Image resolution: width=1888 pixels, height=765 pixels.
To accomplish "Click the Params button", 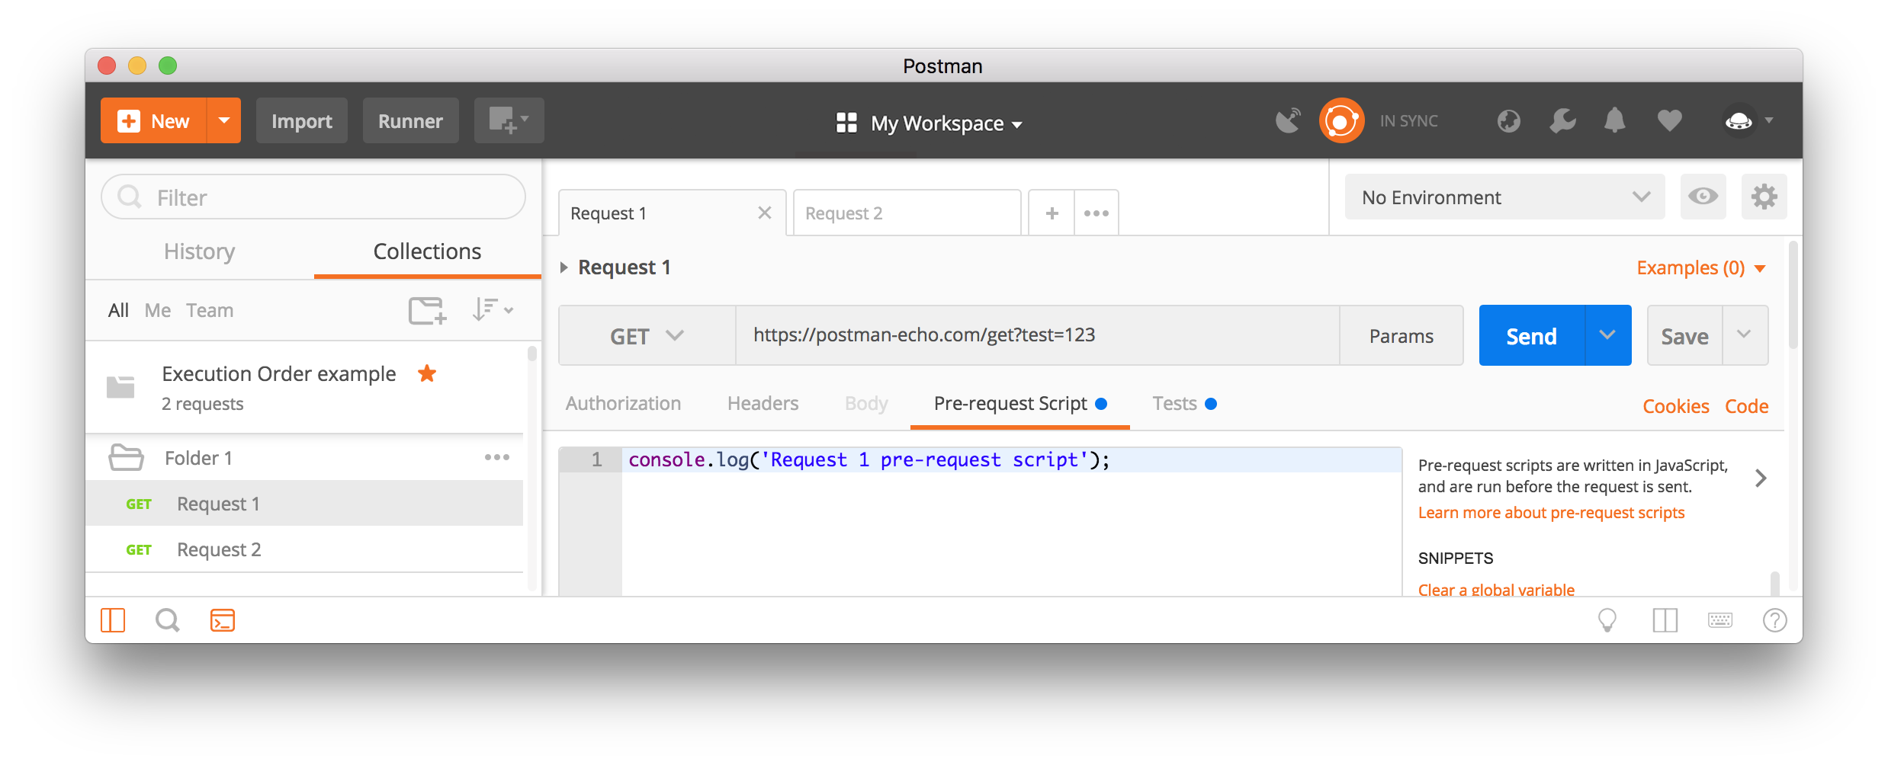I will point(1401,335).
